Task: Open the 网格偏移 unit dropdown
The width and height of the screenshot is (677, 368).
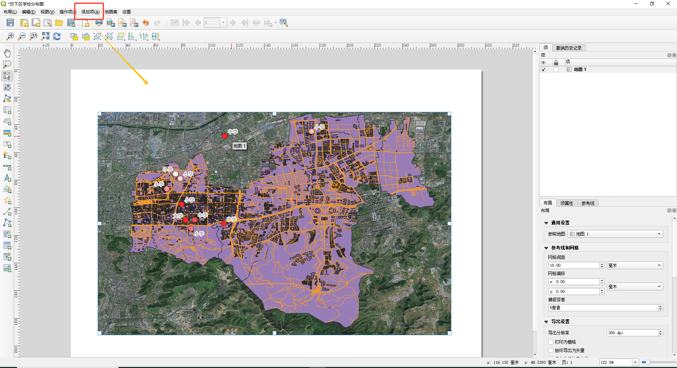Action: pos(635,286)
